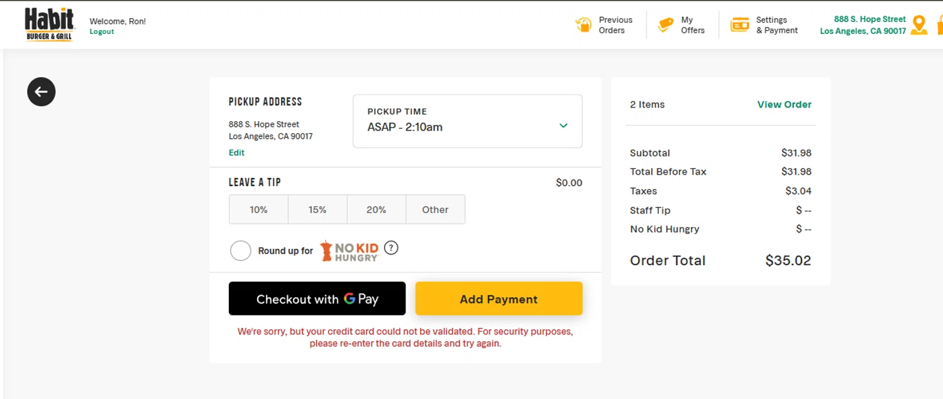
Task: Open Settings & Payment card icon
Action: tap(740, 25)
